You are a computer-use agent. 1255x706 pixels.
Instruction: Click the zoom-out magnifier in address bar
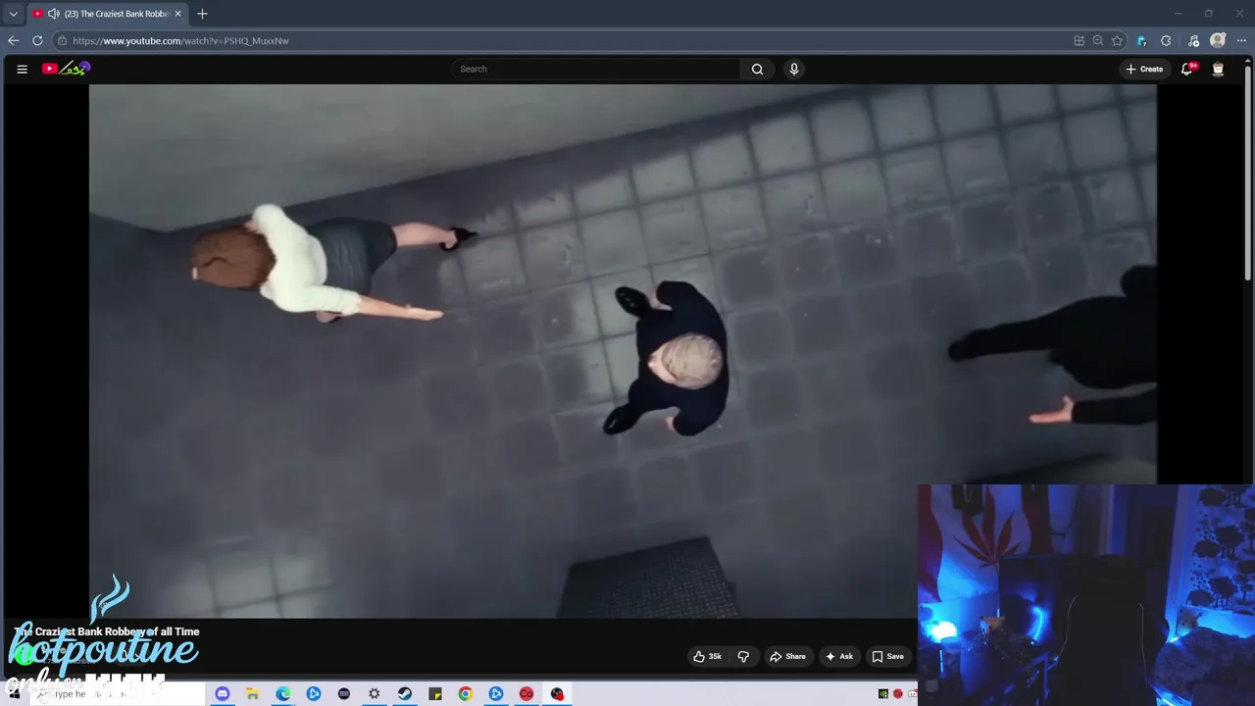pos(1098,40)
